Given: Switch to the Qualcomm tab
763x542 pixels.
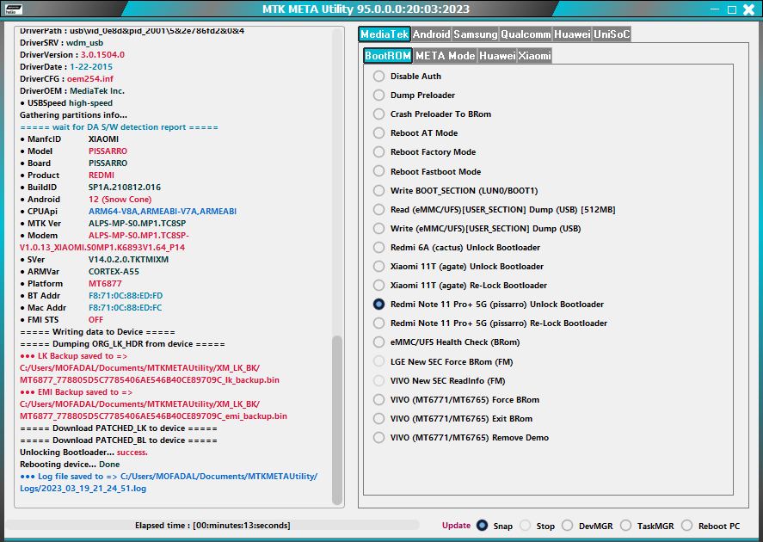Looking at the screenshot, I should point(526,34).
